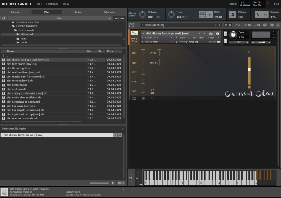Take a snapshot with the camera icon

(211, 33)
